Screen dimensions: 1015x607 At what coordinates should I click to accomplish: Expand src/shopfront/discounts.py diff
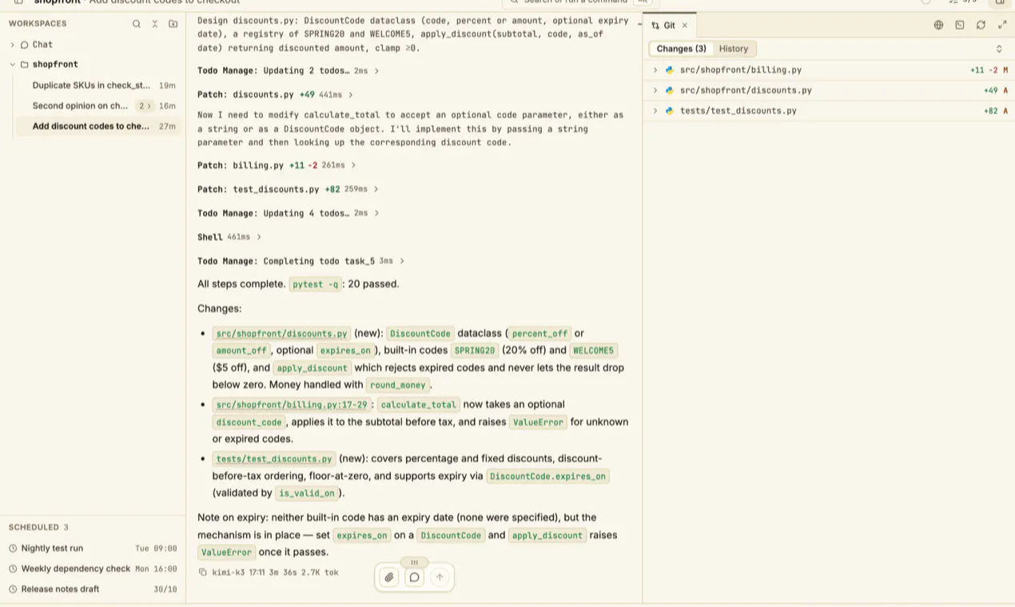pos(655,90)
